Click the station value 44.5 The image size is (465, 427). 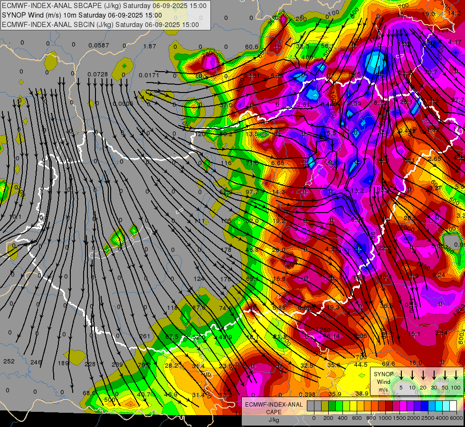point(361,364)
